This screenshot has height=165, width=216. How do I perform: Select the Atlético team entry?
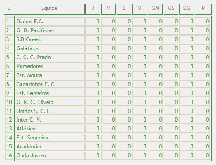tap(26, 129)
